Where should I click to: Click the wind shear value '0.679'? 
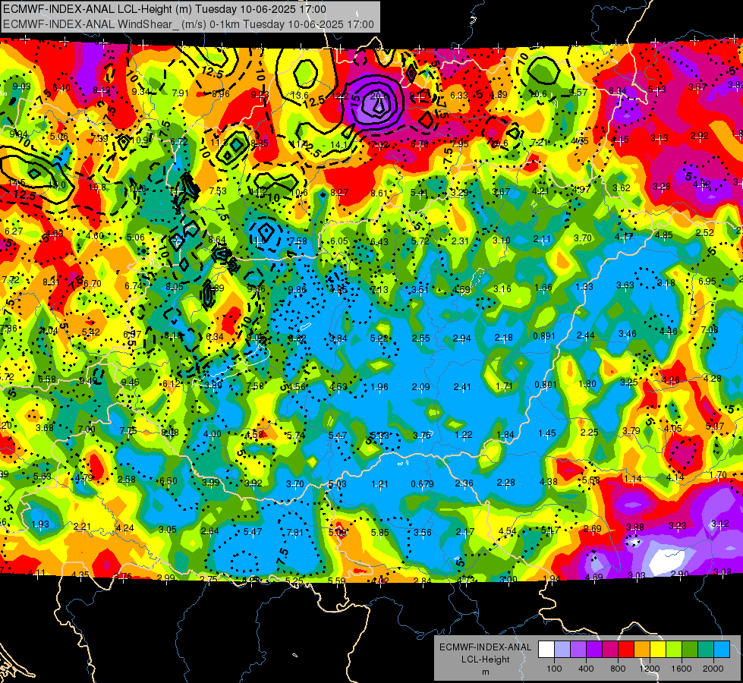pyautogui.click(x=422, y=484)
